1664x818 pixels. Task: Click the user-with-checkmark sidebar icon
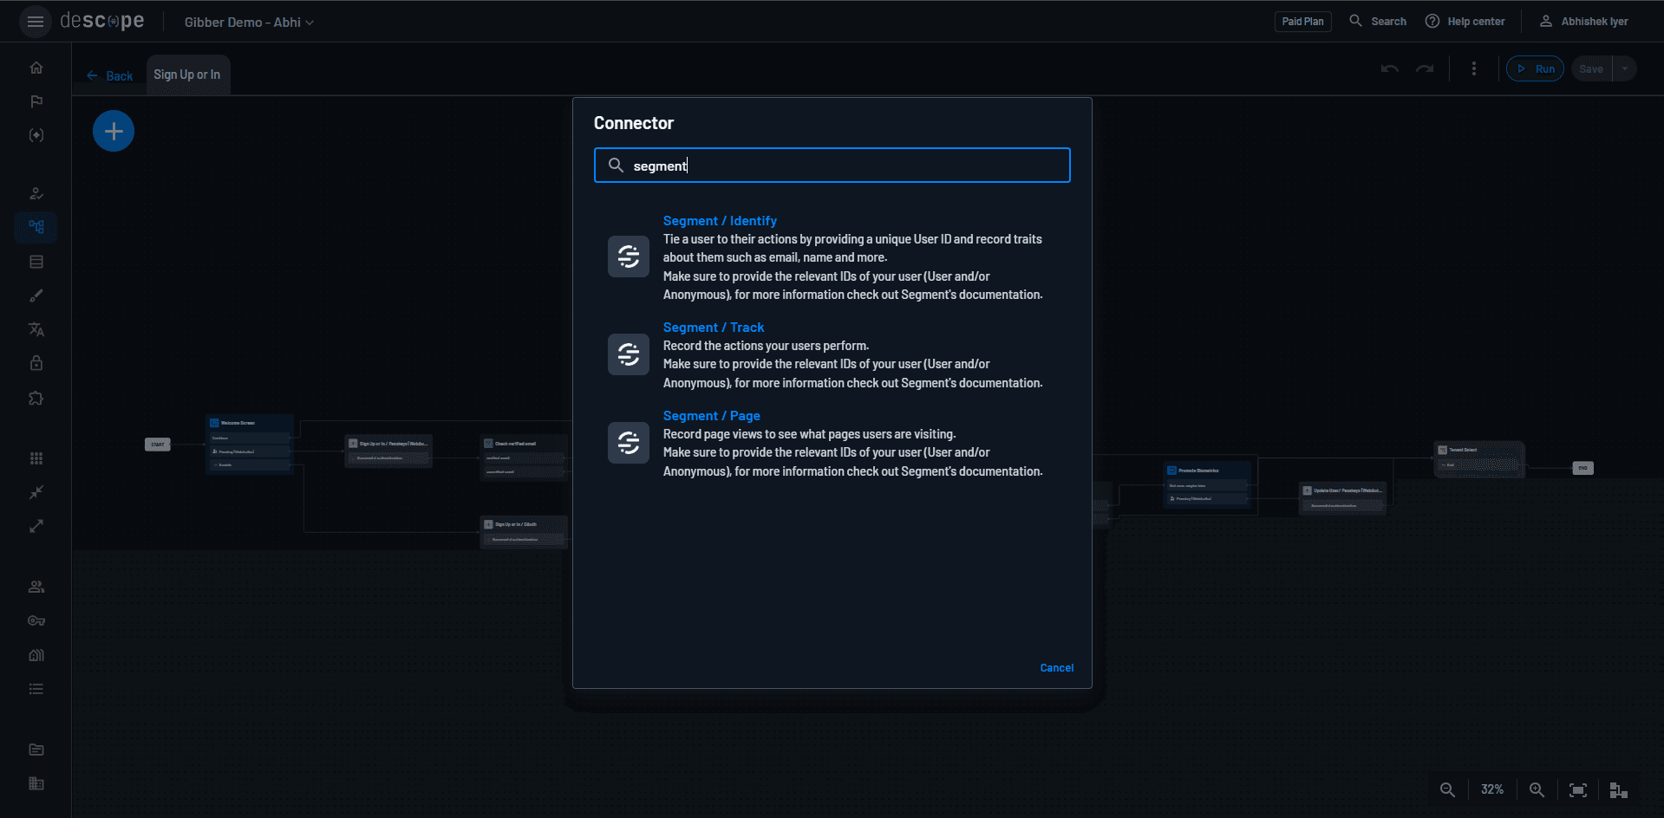(x=36, y=193)
